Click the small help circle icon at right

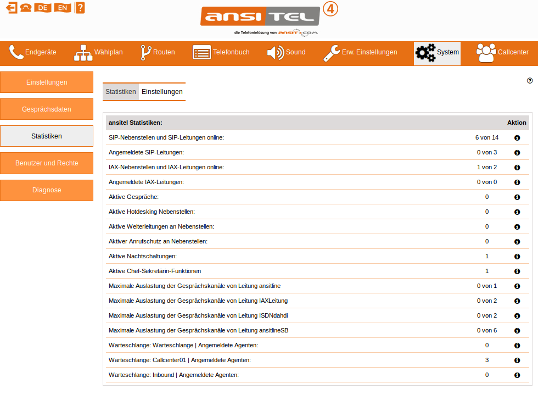coord(530,80)
